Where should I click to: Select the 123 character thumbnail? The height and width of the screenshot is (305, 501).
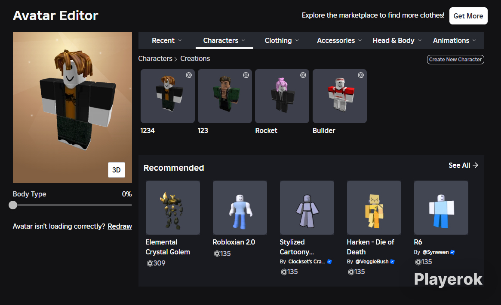(x=224, y=96)
